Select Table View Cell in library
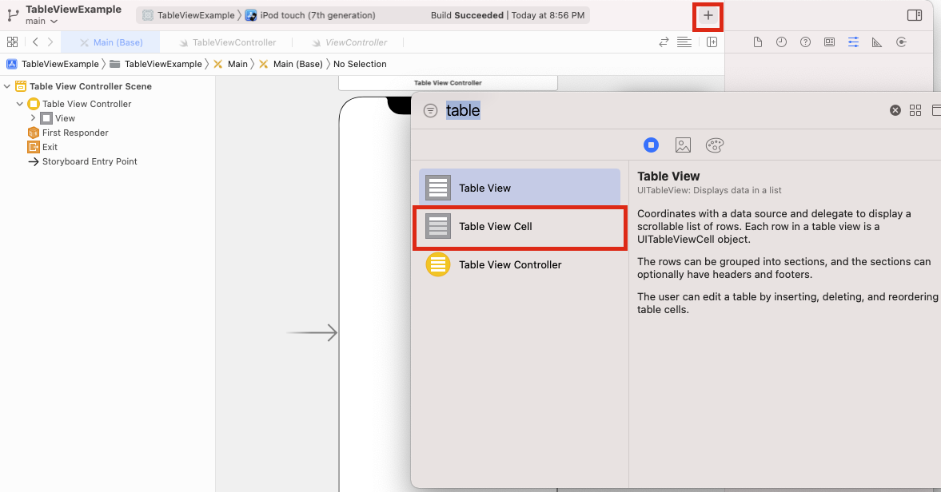 pos(519,227)
